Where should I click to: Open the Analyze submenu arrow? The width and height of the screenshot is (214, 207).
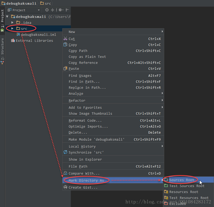tap(162, 93)
